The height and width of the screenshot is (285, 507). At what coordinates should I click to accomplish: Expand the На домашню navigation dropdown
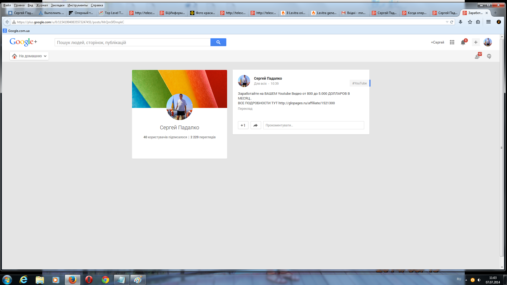point(29,56)
